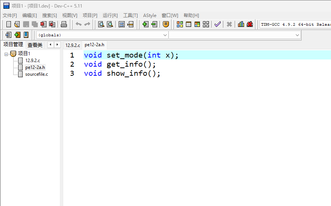Click the left panel-tab scroll arrow

[51, 45]
